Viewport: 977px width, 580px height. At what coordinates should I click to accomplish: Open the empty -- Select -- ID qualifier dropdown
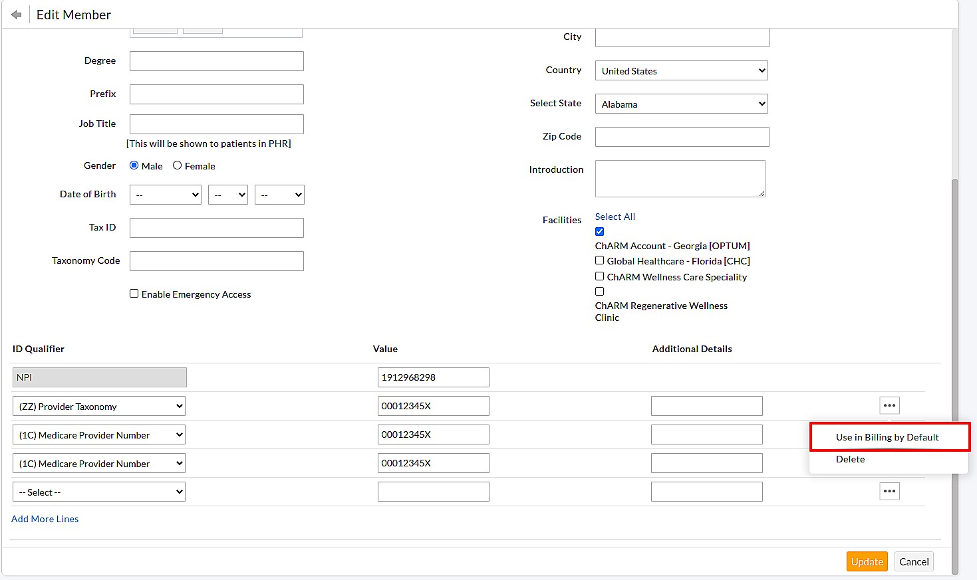[99, 492]
